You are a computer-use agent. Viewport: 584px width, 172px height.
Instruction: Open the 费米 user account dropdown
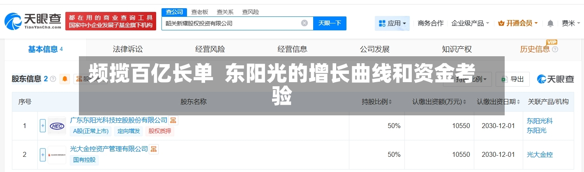[571, 23]
